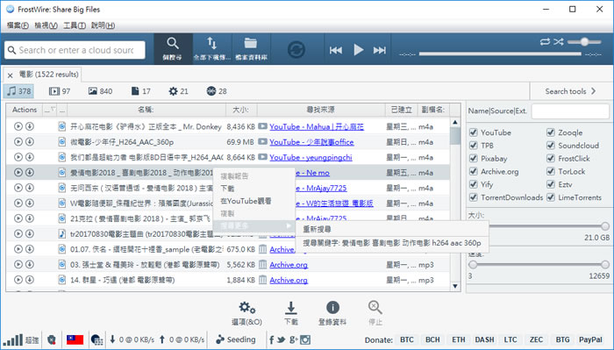The height and width of the screenshot is (350, 614).
Task: Uncheck the YouTube search source
Action: [473, 132]
